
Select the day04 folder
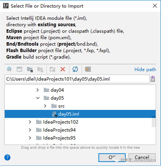coord(57,90)
